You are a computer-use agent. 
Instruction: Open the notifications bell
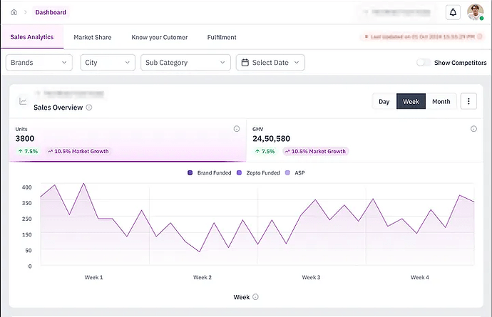[453, 12]
